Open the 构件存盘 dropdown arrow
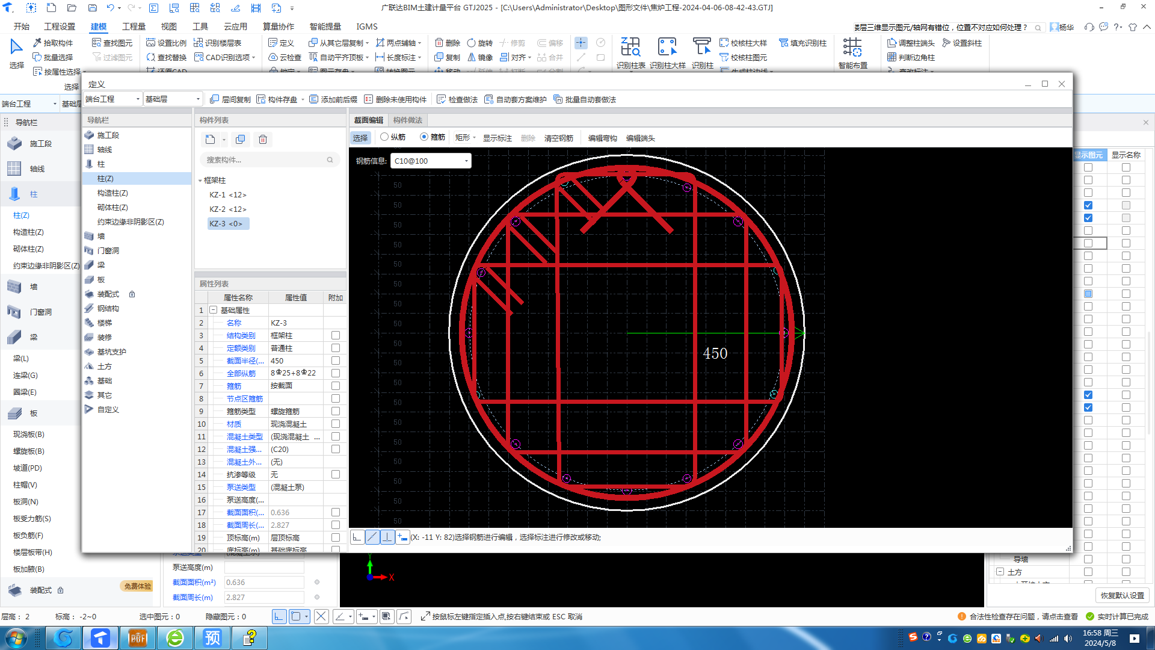 (303, 100)
